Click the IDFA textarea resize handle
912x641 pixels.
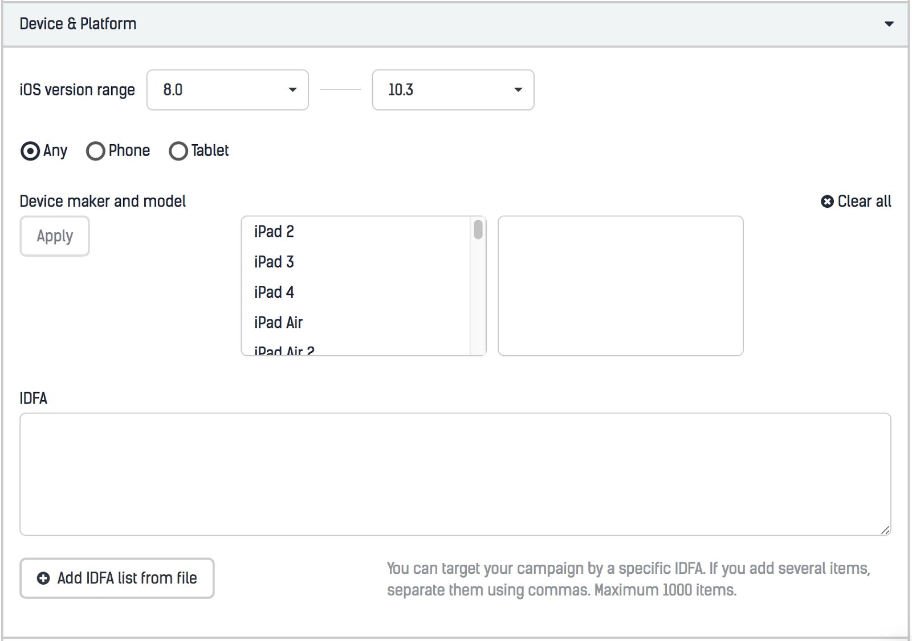coord(885,530)
